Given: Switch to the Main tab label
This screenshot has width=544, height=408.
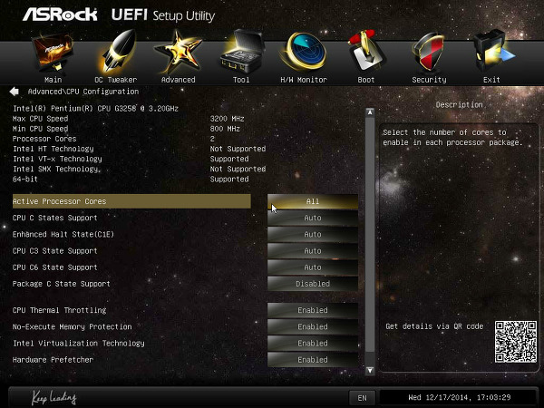Looking at the screenshot, I should [x=53, y=80].
